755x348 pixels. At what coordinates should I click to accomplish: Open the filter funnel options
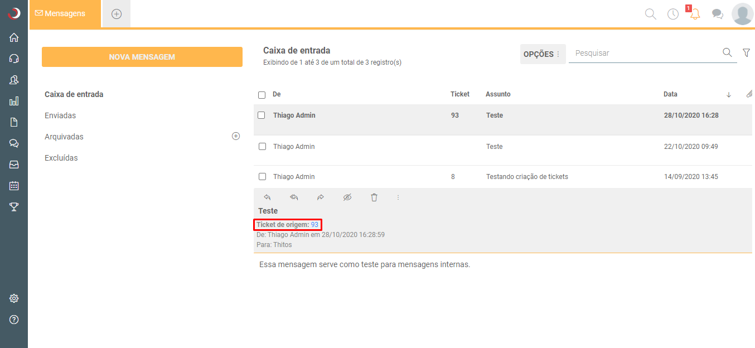[x=747, y=52]
